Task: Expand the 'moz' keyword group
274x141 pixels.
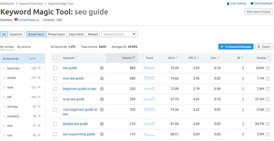Action: click(4, 126)
